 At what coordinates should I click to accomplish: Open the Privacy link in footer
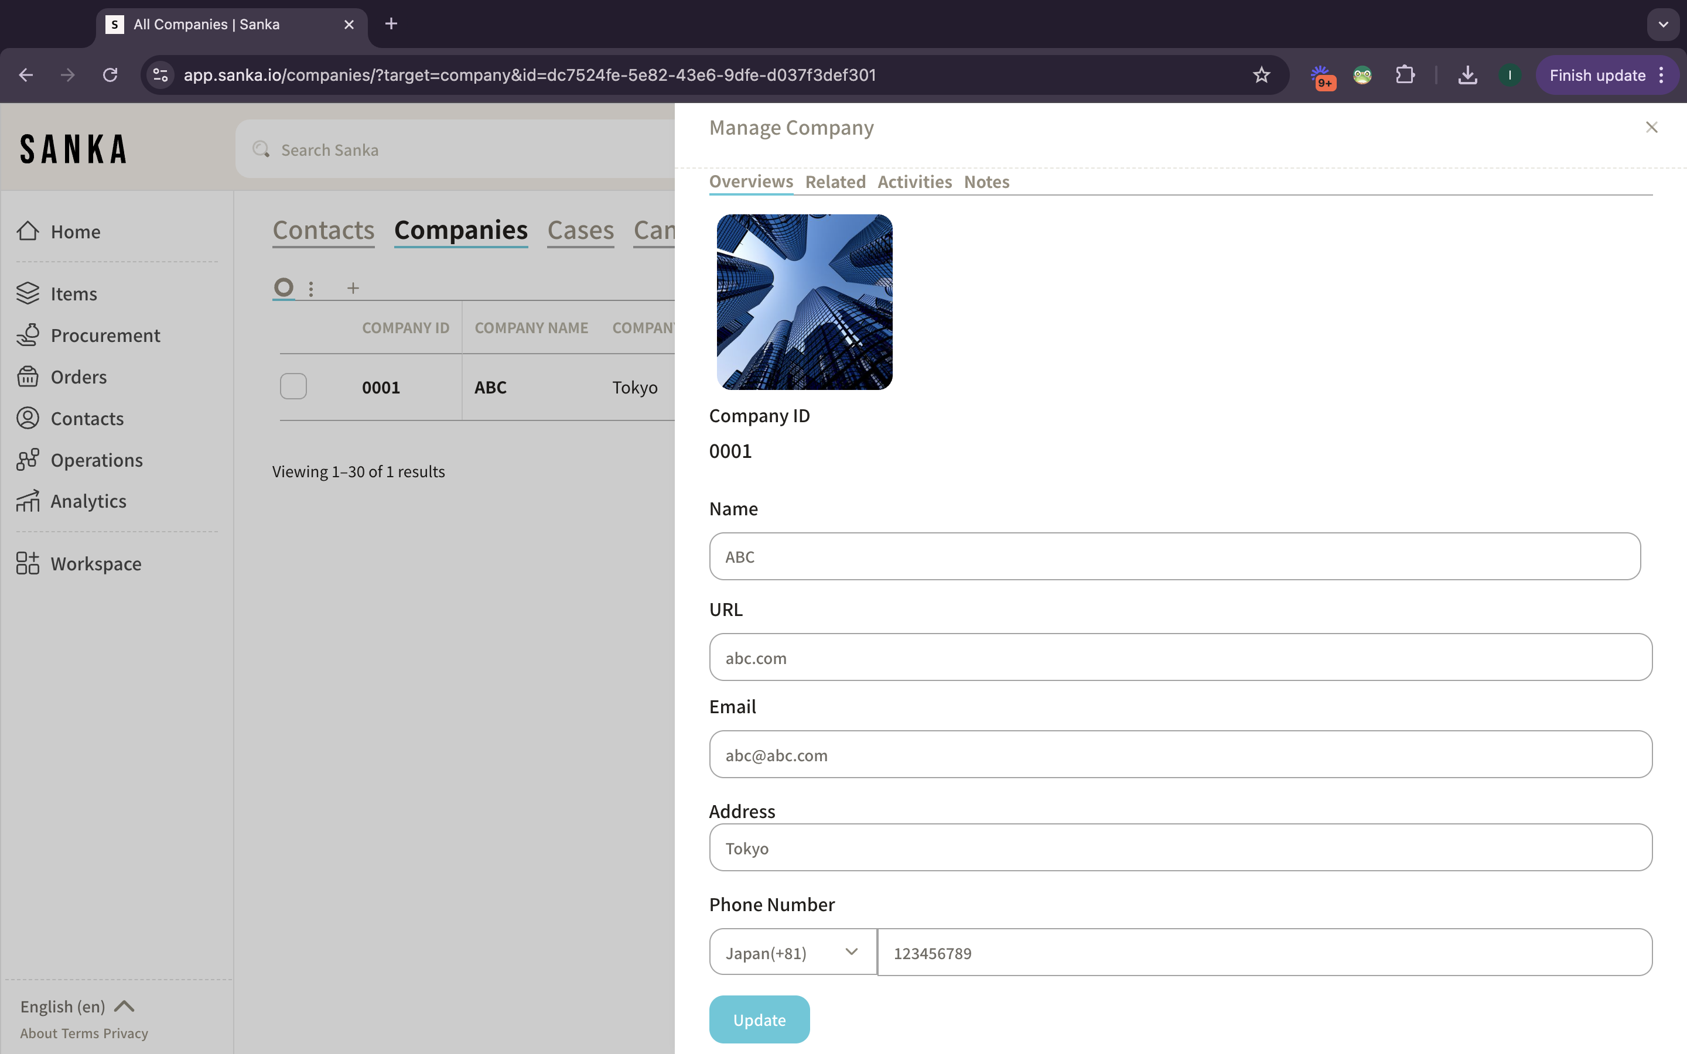(125, 1033)
